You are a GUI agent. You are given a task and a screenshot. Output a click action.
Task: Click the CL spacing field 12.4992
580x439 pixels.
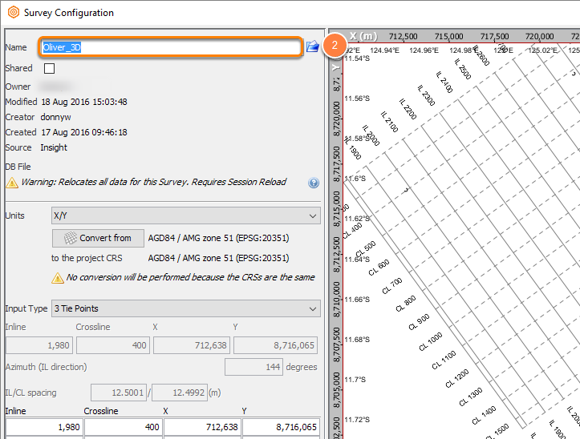point(180,393)
